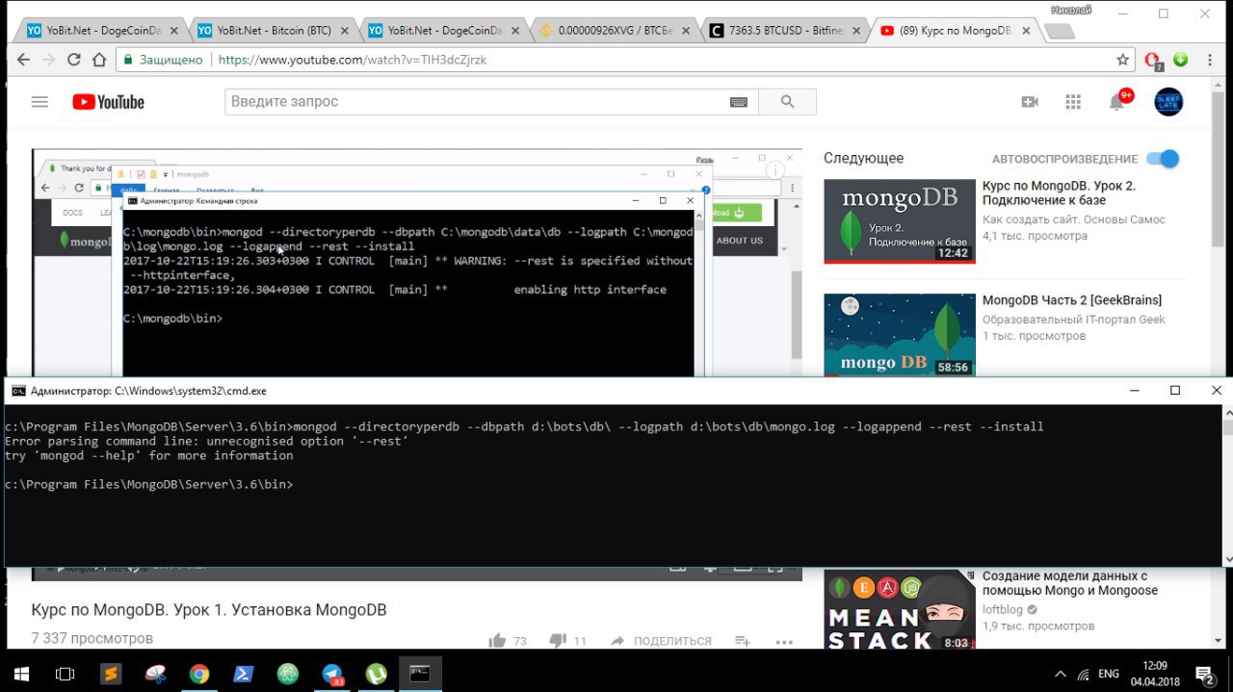Open Telegram from the taskbar
The image size is (1233, 692).
332,674
